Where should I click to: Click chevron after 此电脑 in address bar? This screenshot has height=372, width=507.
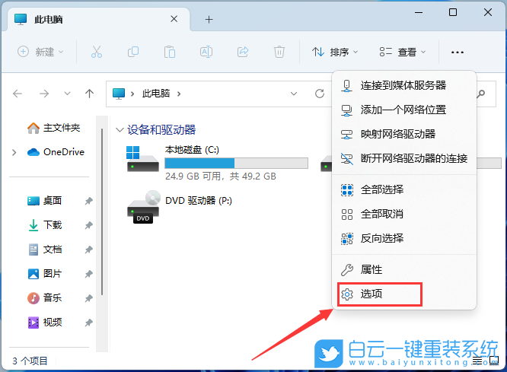179,94
